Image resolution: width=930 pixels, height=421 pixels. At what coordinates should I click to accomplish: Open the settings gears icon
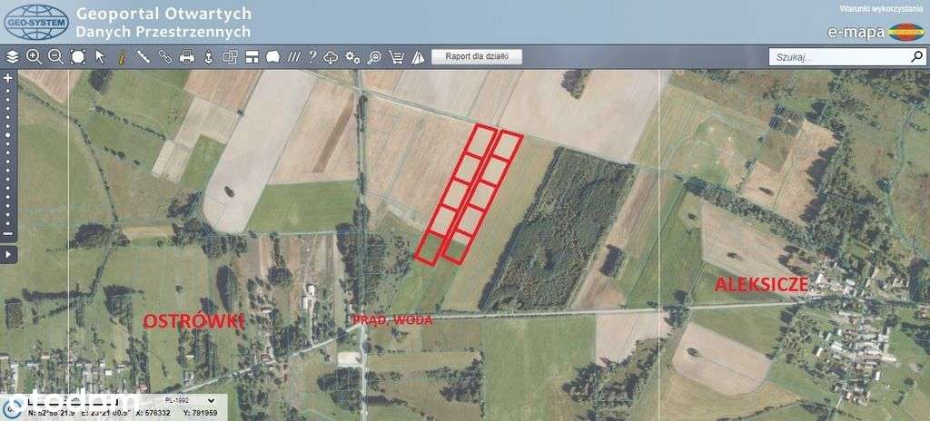click(353, 57)
